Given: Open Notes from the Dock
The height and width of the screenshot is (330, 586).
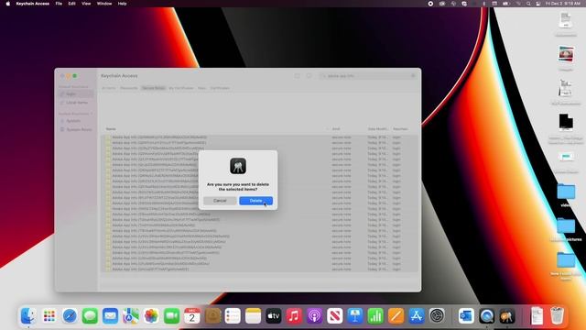Looking at the screenshot, I should coord(253,316).
